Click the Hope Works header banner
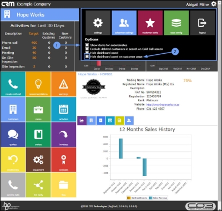Viewport: 222px width, 211px height. pos(39,14)
